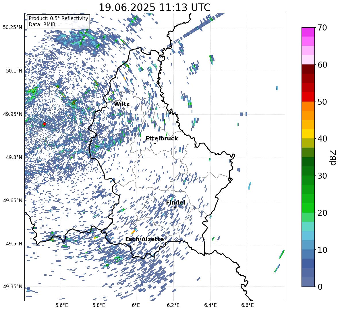The image size is (340, 311).
Task: Click the yellow swatch just above 40 dBZ
Action: pyautogui.click(x=308, y=134)
